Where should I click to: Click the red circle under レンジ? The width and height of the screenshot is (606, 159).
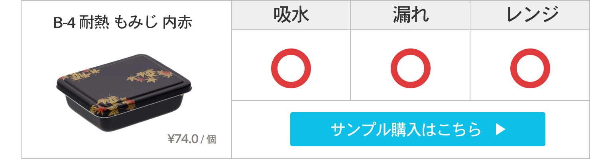coord(530,68)
